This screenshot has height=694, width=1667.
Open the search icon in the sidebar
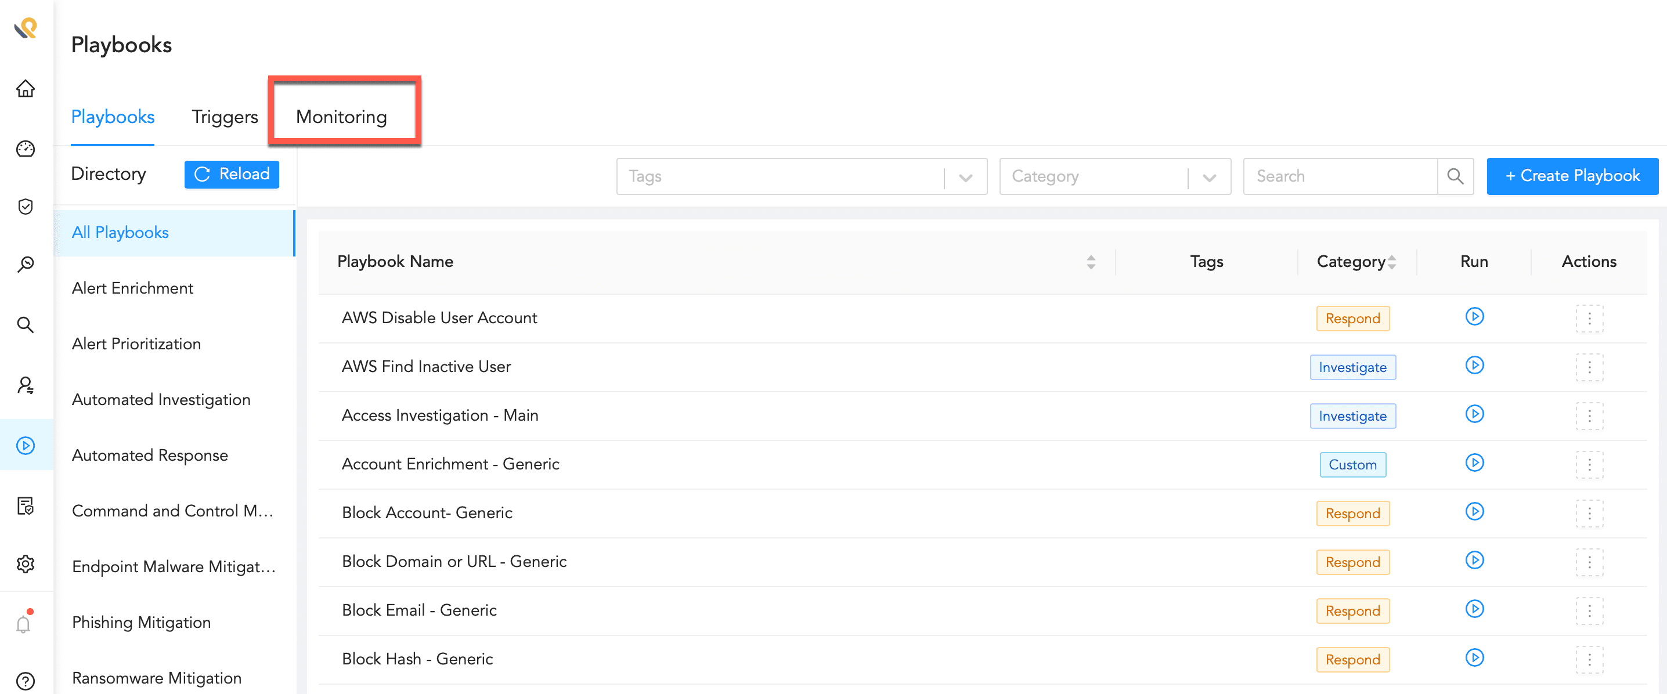tap(25, 326)
